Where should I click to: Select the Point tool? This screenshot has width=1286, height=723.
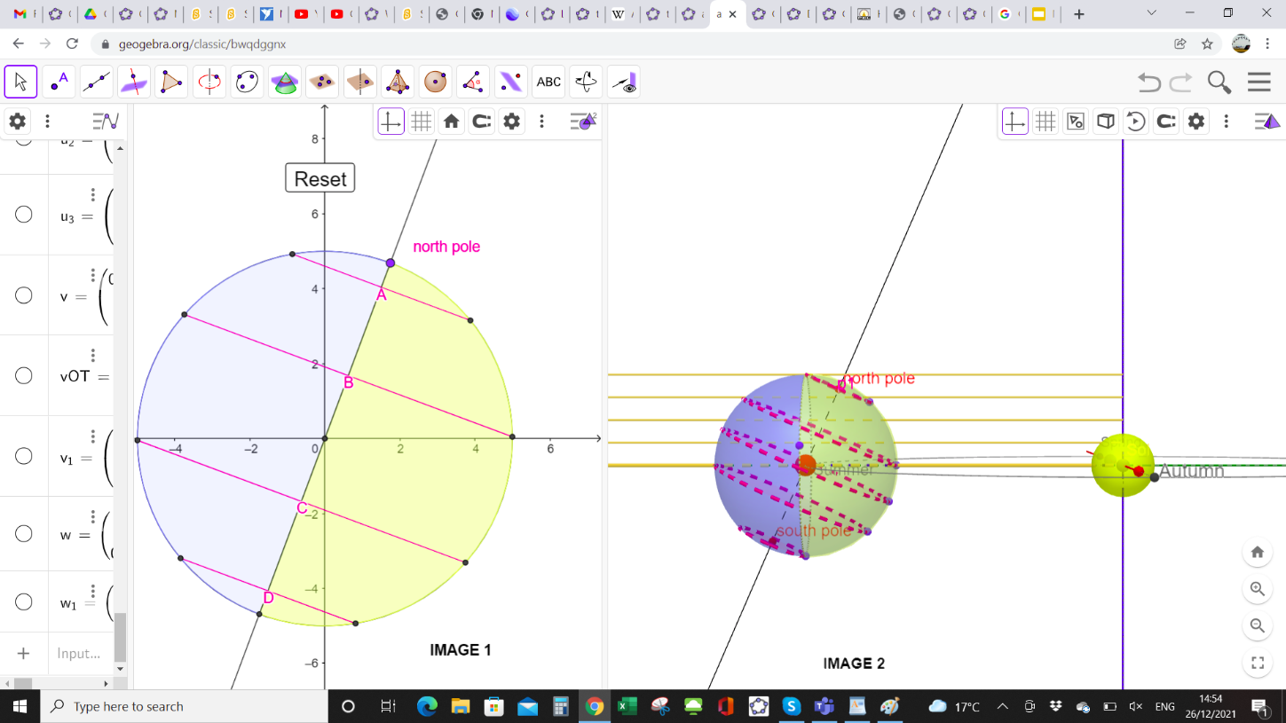(x=59, y=82)
